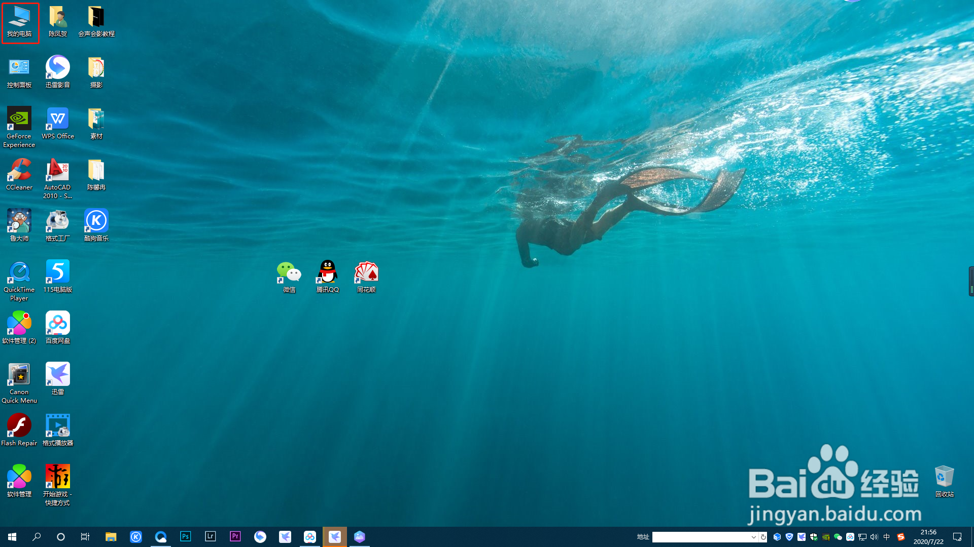This screenshot has height=547, width=974.
Task: Toggle the Task View button
Action: 85,537
